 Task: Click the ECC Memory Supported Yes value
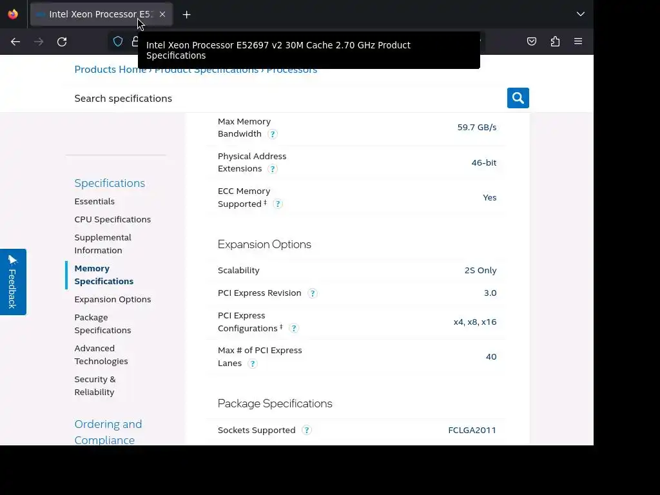tap(490, 197)
